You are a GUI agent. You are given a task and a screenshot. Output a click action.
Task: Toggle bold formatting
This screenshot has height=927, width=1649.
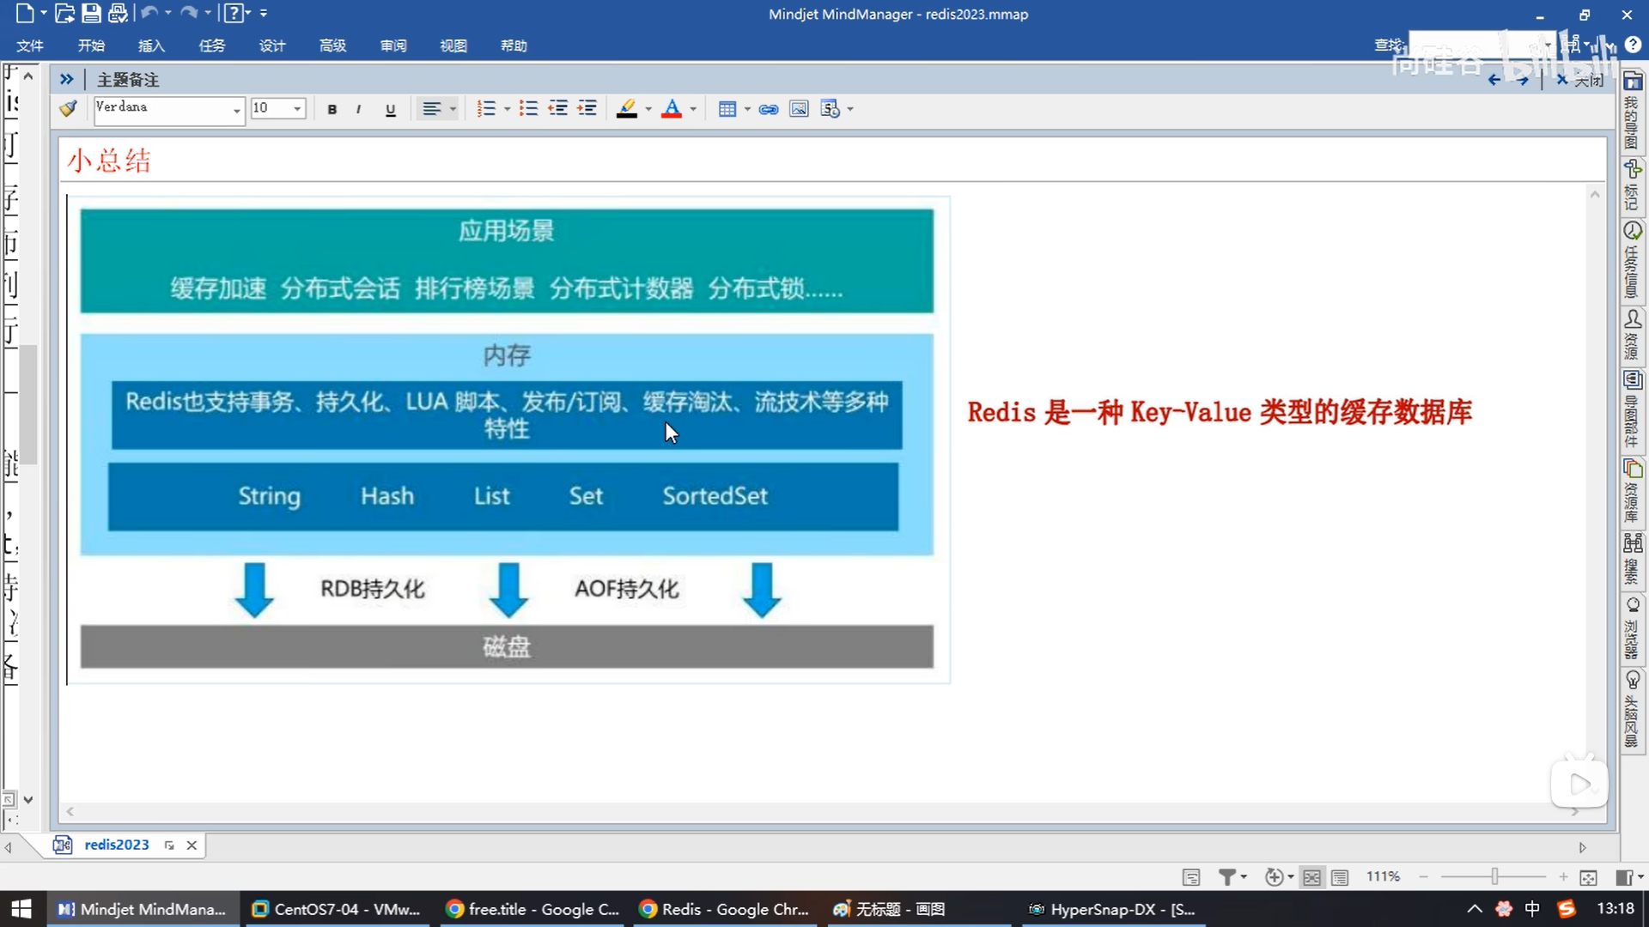(x=332, y=109)
